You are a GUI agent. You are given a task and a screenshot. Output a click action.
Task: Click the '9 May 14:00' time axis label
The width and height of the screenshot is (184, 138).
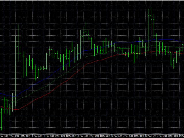(15, 136)
